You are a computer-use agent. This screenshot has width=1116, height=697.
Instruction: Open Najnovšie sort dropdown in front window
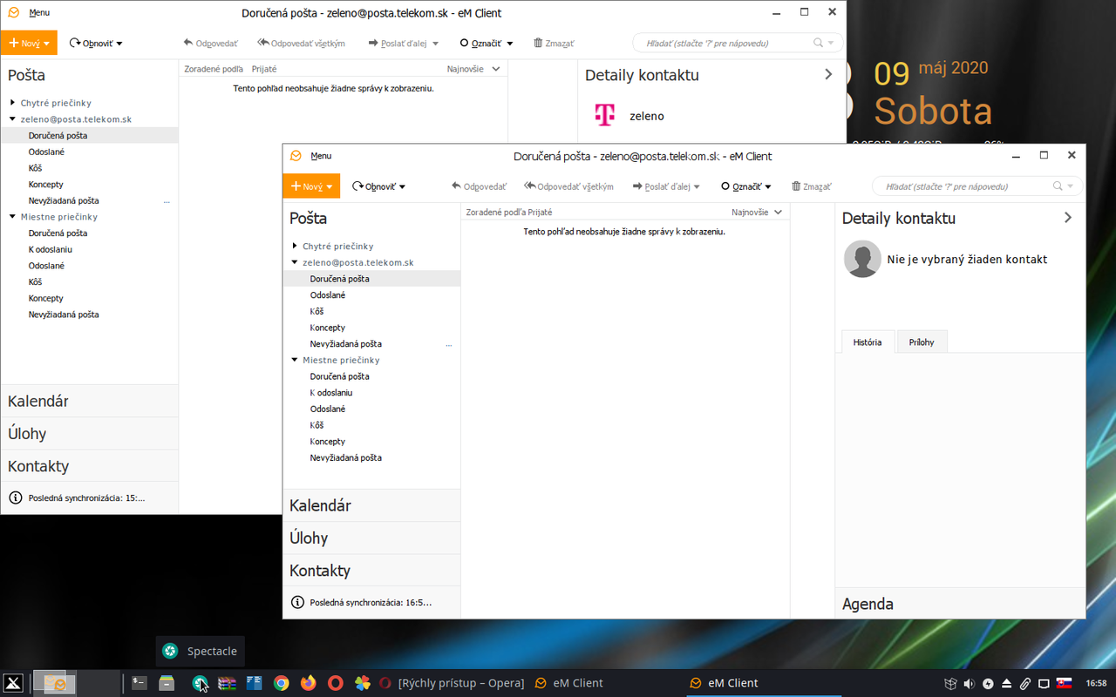(779, 212)
